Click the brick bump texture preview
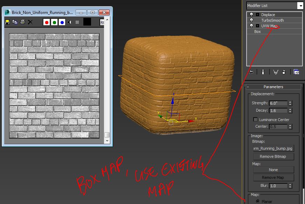 pos(54,86)
